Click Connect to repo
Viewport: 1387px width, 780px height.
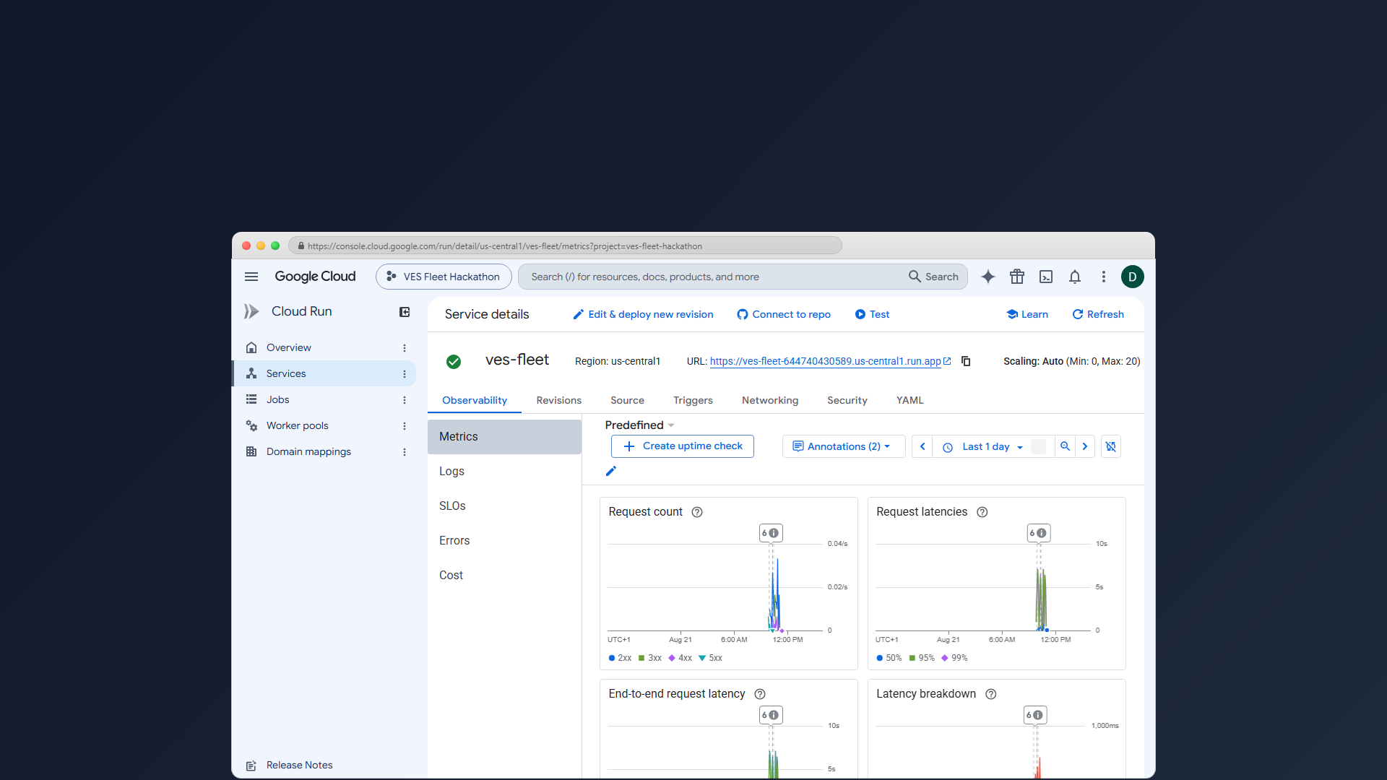coord(784,314)
